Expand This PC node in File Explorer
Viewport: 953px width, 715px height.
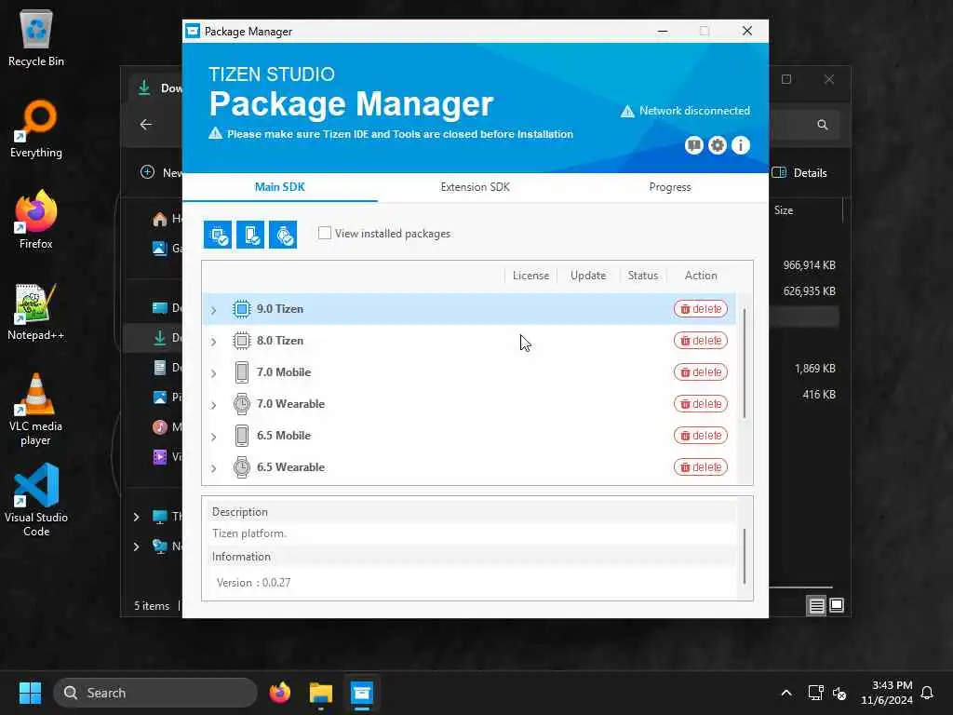[x=136, y=517]
